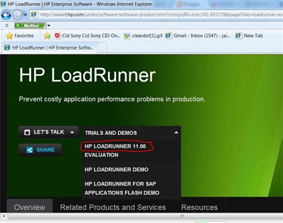Screen dimensions: 283x223
Task: Click the chat icon in LET'S TALK
Action: (x=27, y=132)
